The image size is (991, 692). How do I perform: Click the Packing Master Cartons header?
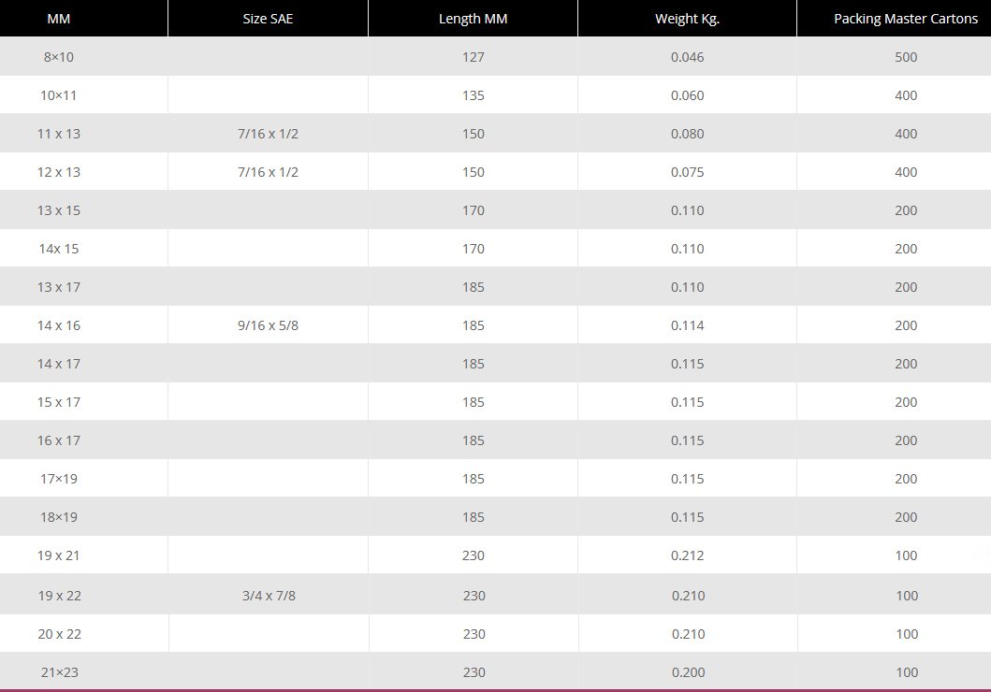tap(906, 19)
